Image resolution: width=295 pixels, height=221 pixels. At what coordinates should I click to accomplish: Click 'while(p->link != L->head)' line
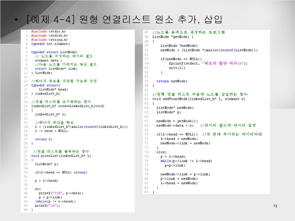pos(186,161)
